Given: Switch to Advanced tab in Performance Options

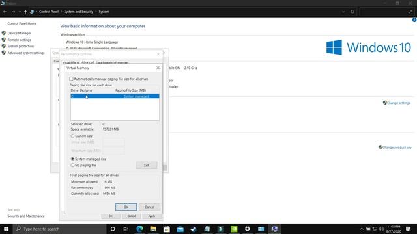Looking at the screenshot, I should (x=87, y=62).
